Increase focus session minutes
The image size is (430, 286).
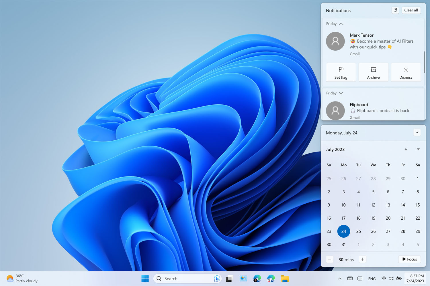tap(363, 259)
